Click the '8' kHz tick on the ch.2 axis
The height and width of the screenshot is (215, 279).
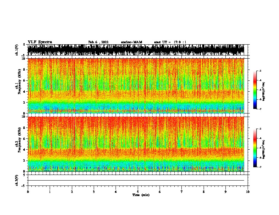click(x=24, y=128)
